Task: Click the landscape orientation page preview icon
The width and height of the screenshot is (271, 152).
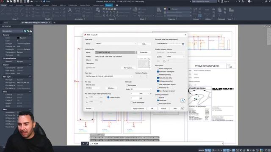Action: pyautogui.click(x=183, y=100)
